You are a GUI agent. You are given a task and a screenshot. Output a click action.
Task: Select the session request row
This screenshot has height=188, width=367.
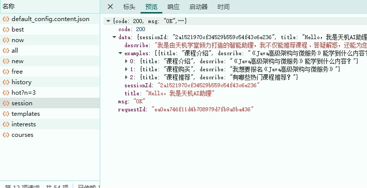pyautogui.click(x=50, y=103)
